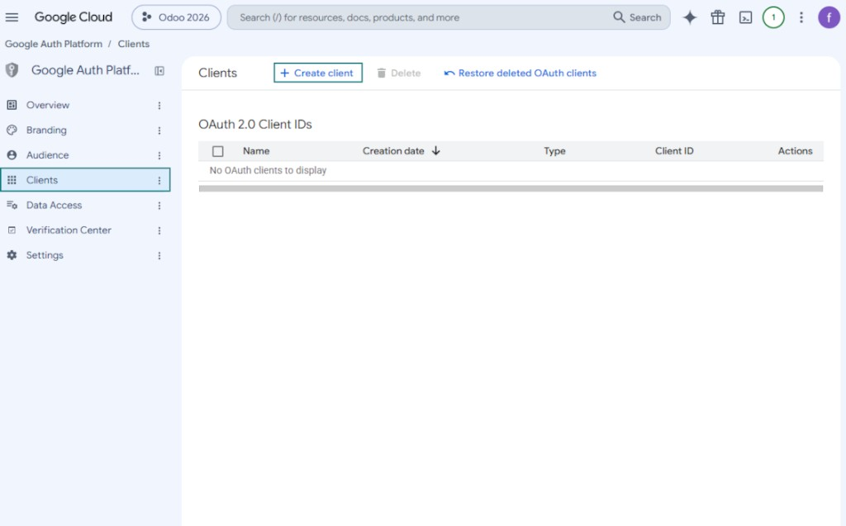The width and height of the screenshot is (846, 526).
Task: Click the Actions column header
Action: [795, 151]
